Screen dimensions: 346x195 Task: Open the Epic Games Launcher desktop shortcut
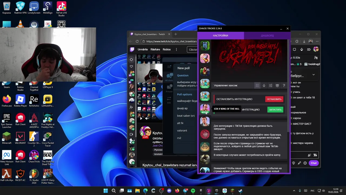coord(7,121)
